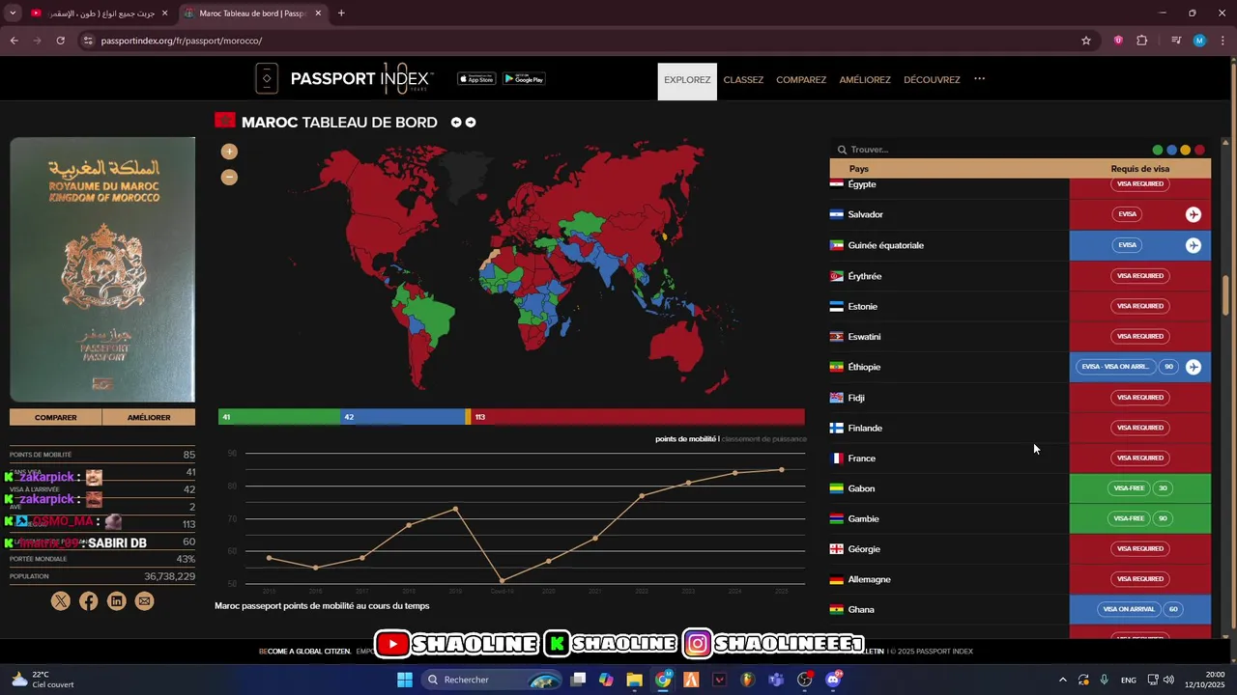Share on X (Twitter) icon
1237x695 pixels.
click(x=61, y=601)
